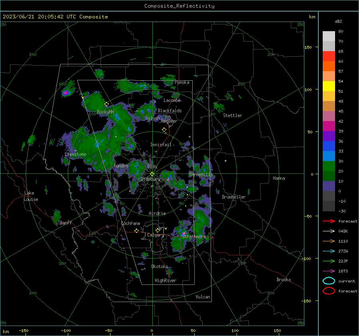This screenshot has width=359, height=336.
Task: Click the 2023/06/21 20:05:42 UTC timestamp
Action: coord(39,17)
